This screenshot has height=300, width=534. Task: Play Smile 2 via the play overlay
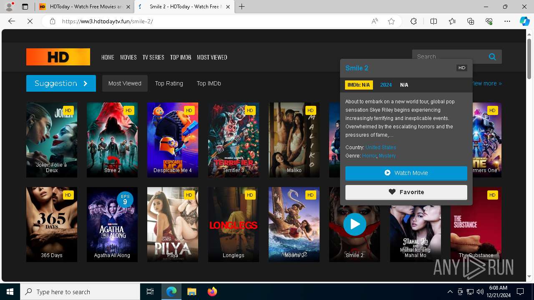coord(355,224)
